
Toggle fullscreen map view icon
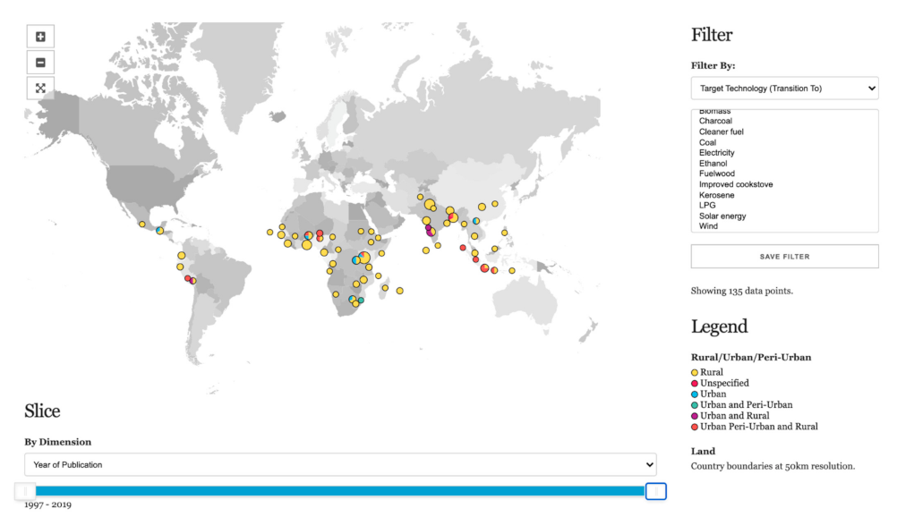tap(40, 88)
